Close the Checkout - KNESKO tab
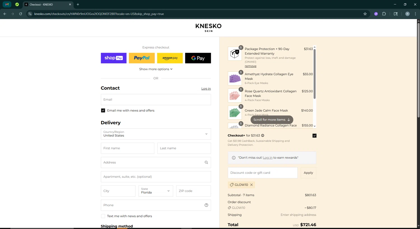The height and width of the screenshot is (229, 420). pyautogui.click(x=70, y=4)
